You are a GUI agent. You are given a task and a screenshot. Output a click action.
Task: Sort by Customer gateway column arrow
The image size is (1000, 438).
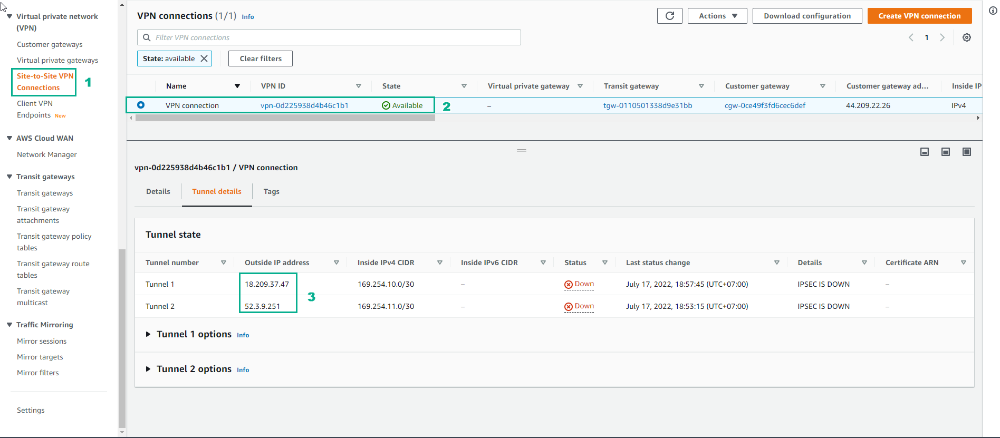(x=823, y=86)
